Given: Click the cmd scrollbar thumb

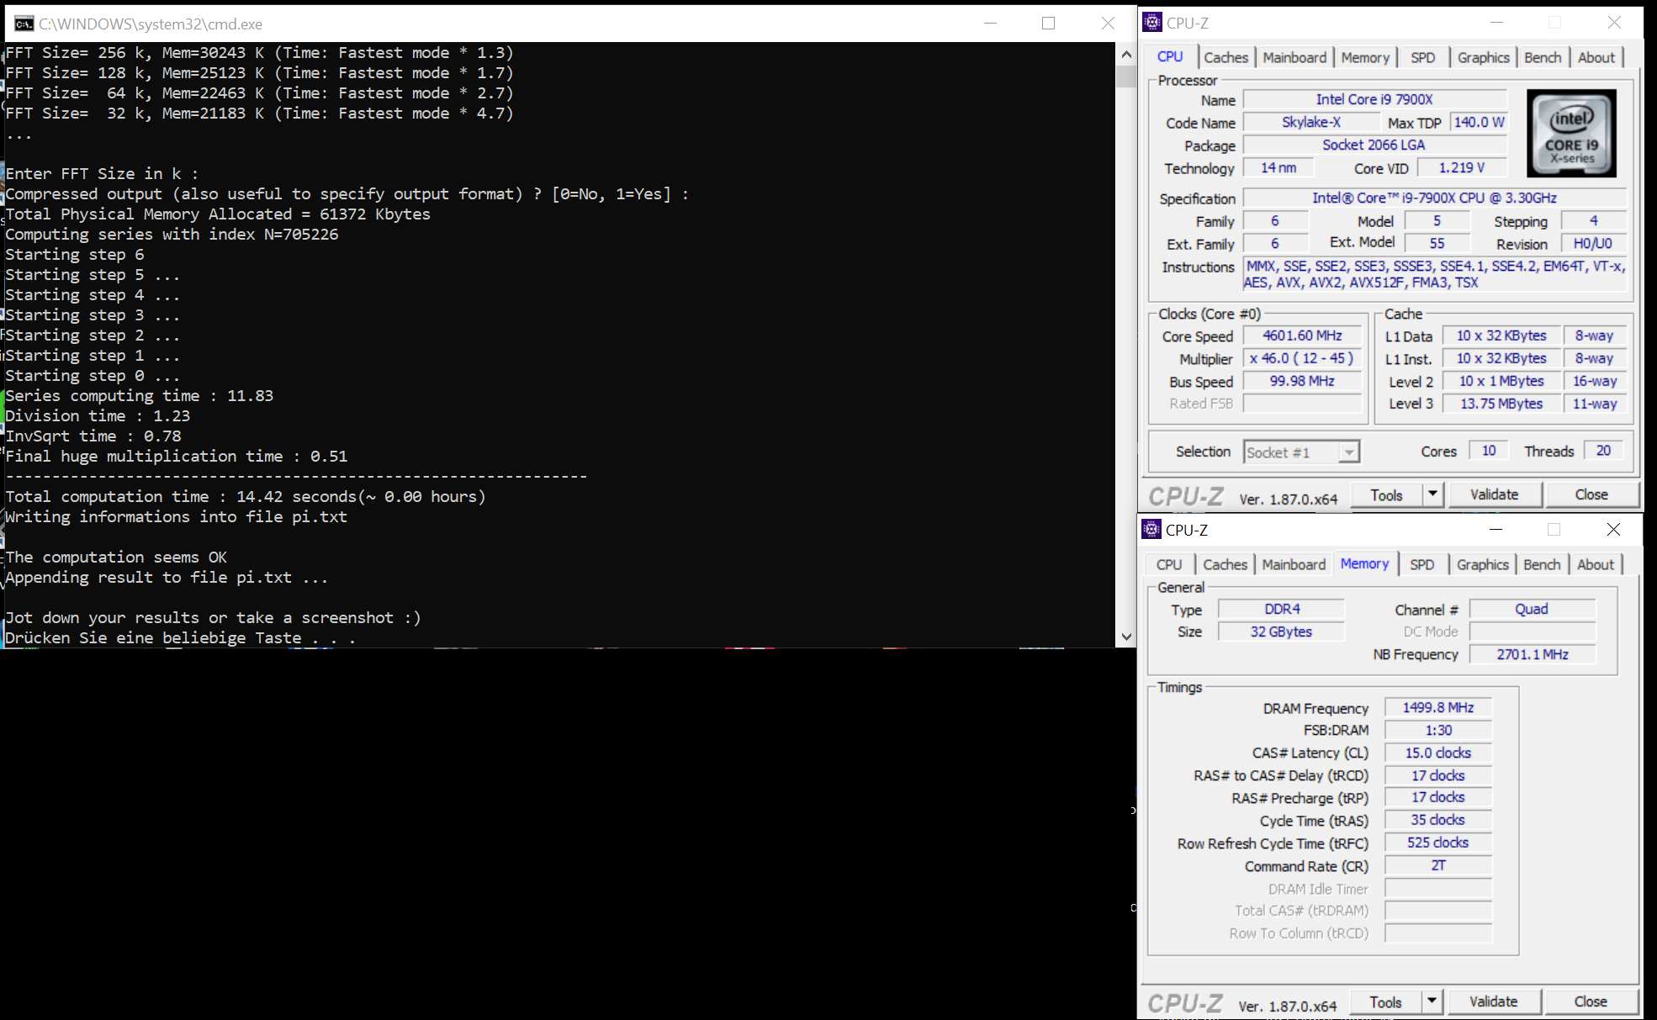Looking at the screenshot, I should [x=1126, y=77].
